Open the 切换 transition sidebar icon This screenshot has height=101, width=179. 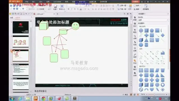(x=135, y=43)
